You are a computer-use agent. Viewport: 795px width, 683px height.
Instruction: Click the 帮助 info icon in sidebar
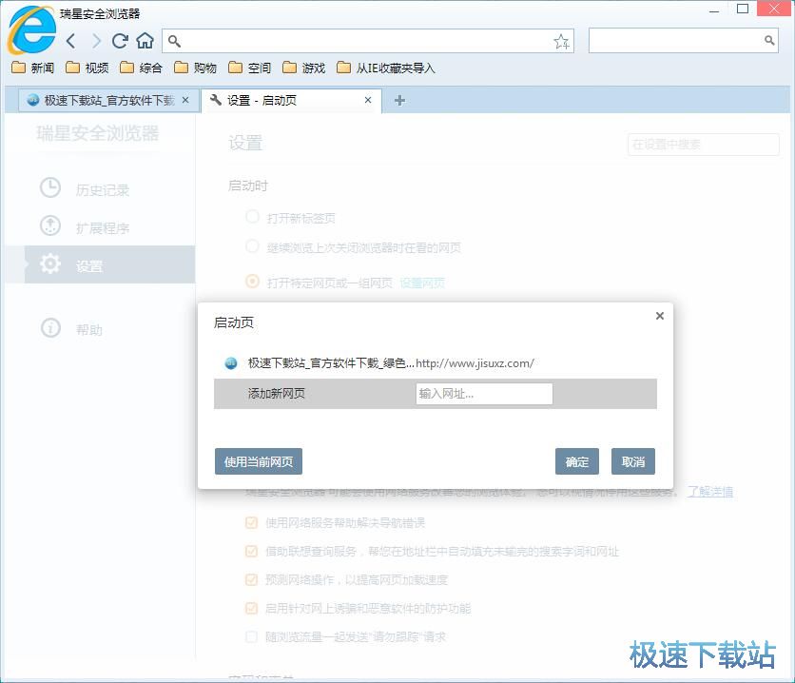point(50,327)
